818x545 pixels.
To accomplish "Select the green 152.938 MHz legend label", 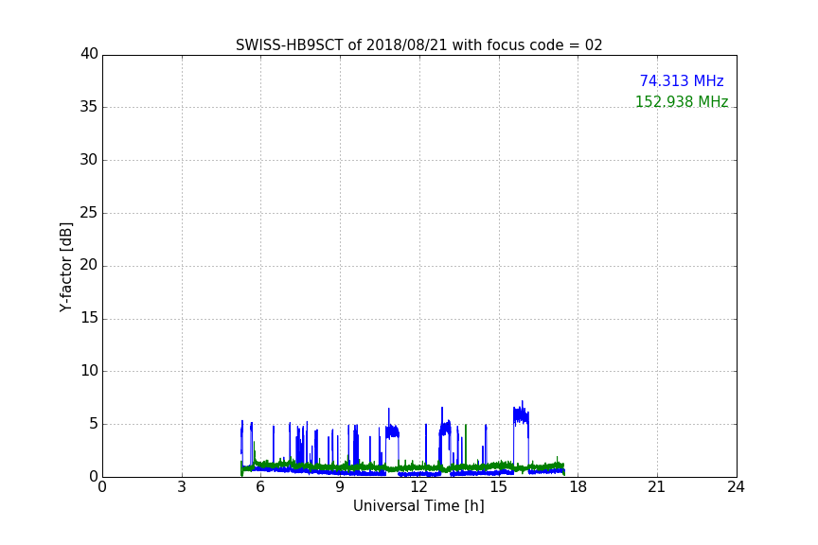I will click(682, 101).
